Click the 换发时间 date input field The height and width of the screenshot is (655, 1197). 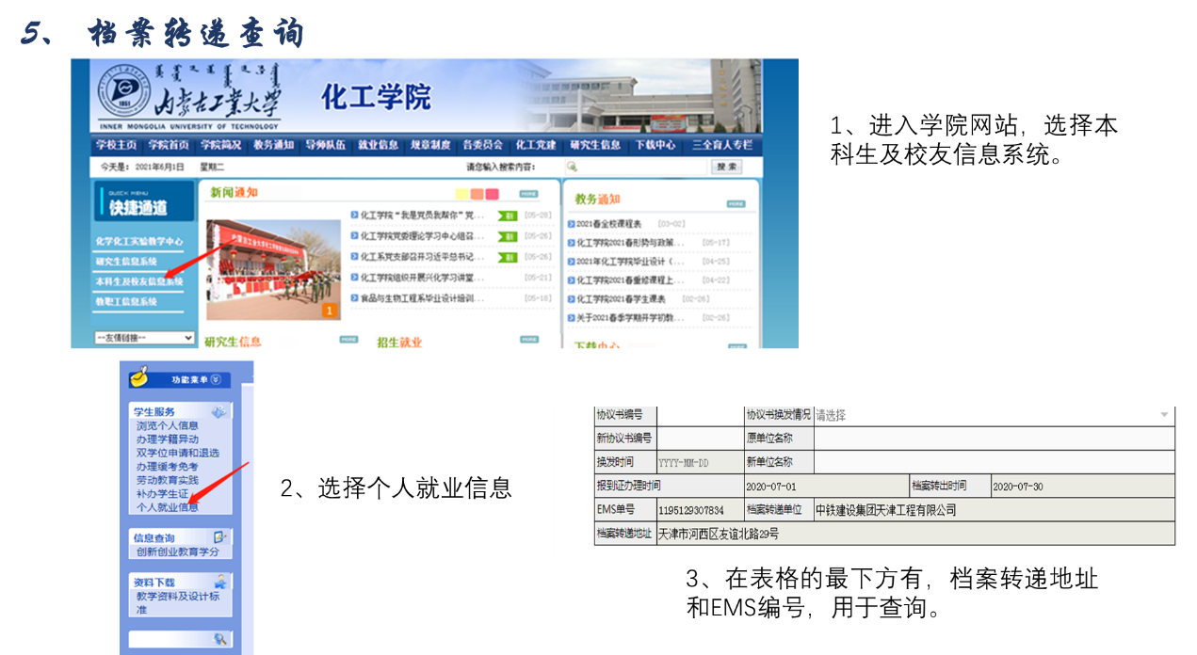(x=699, y=462)
